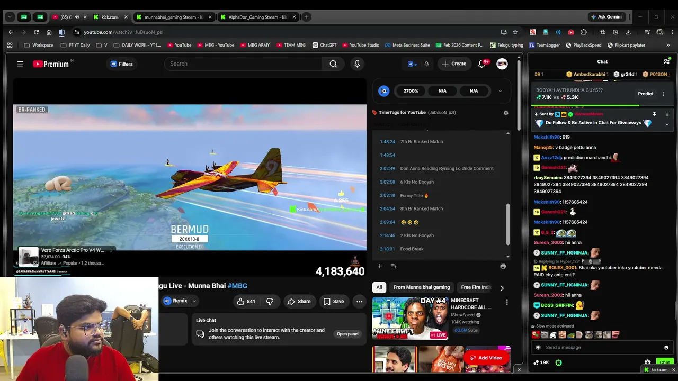
Task: Send message with green Chat button
Action: (x=664, y=362)
